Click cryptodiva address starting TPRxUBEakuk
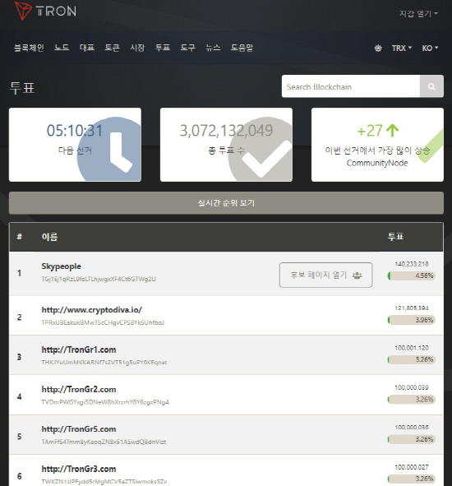The width and height of the screenshot is (452, 486). point(103,322)
